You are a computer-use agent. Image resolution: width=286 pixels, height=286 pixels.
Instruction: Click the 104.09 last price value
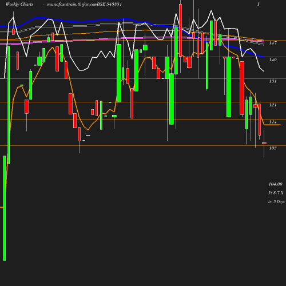276,184
